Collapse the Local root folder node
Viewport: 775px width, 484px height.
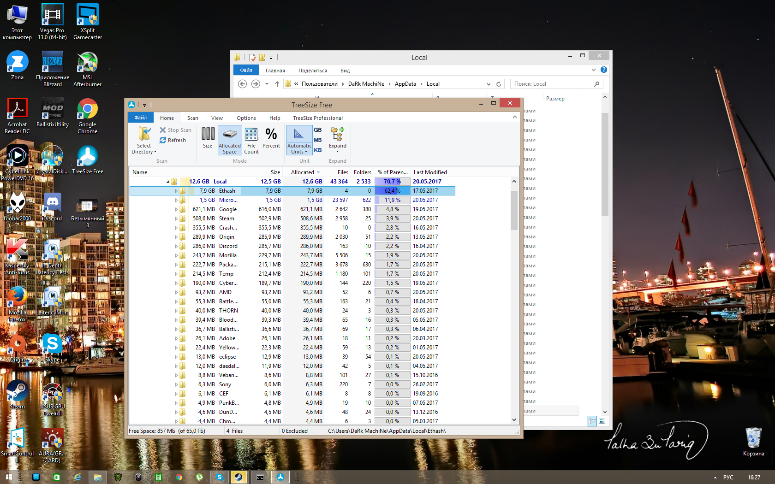click(x=168, y=182)
